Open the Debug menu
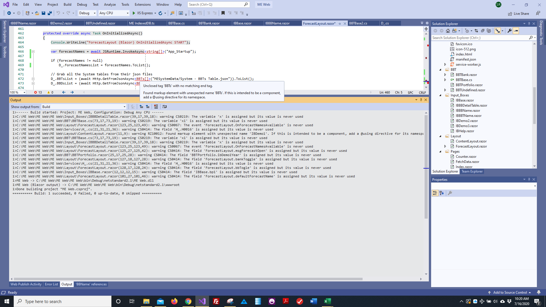 pyautogui.click(x=82, y=4)
